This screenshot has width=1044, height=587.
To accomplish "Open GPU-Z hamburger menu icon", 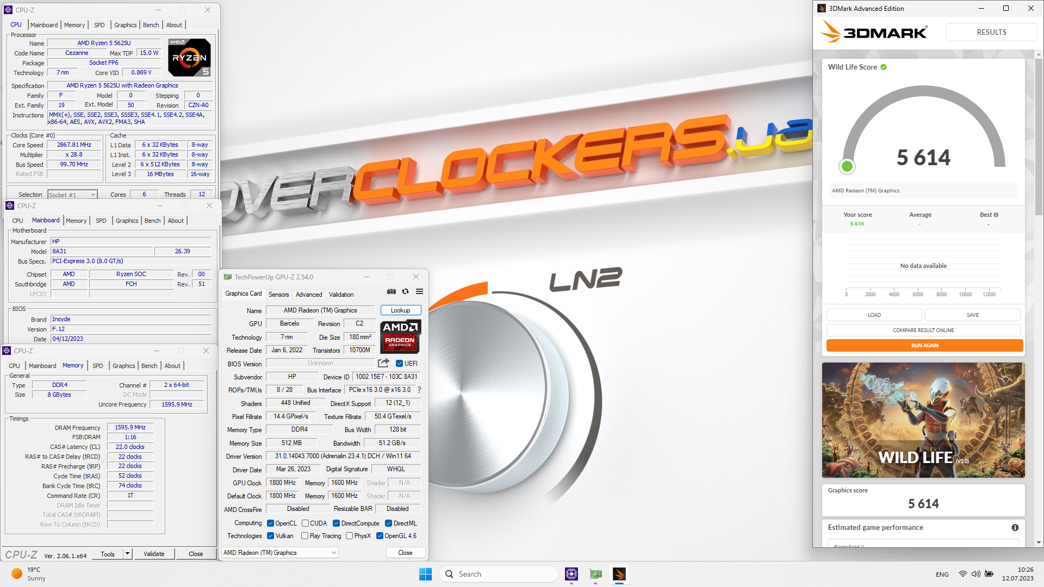I will [419, 291].
